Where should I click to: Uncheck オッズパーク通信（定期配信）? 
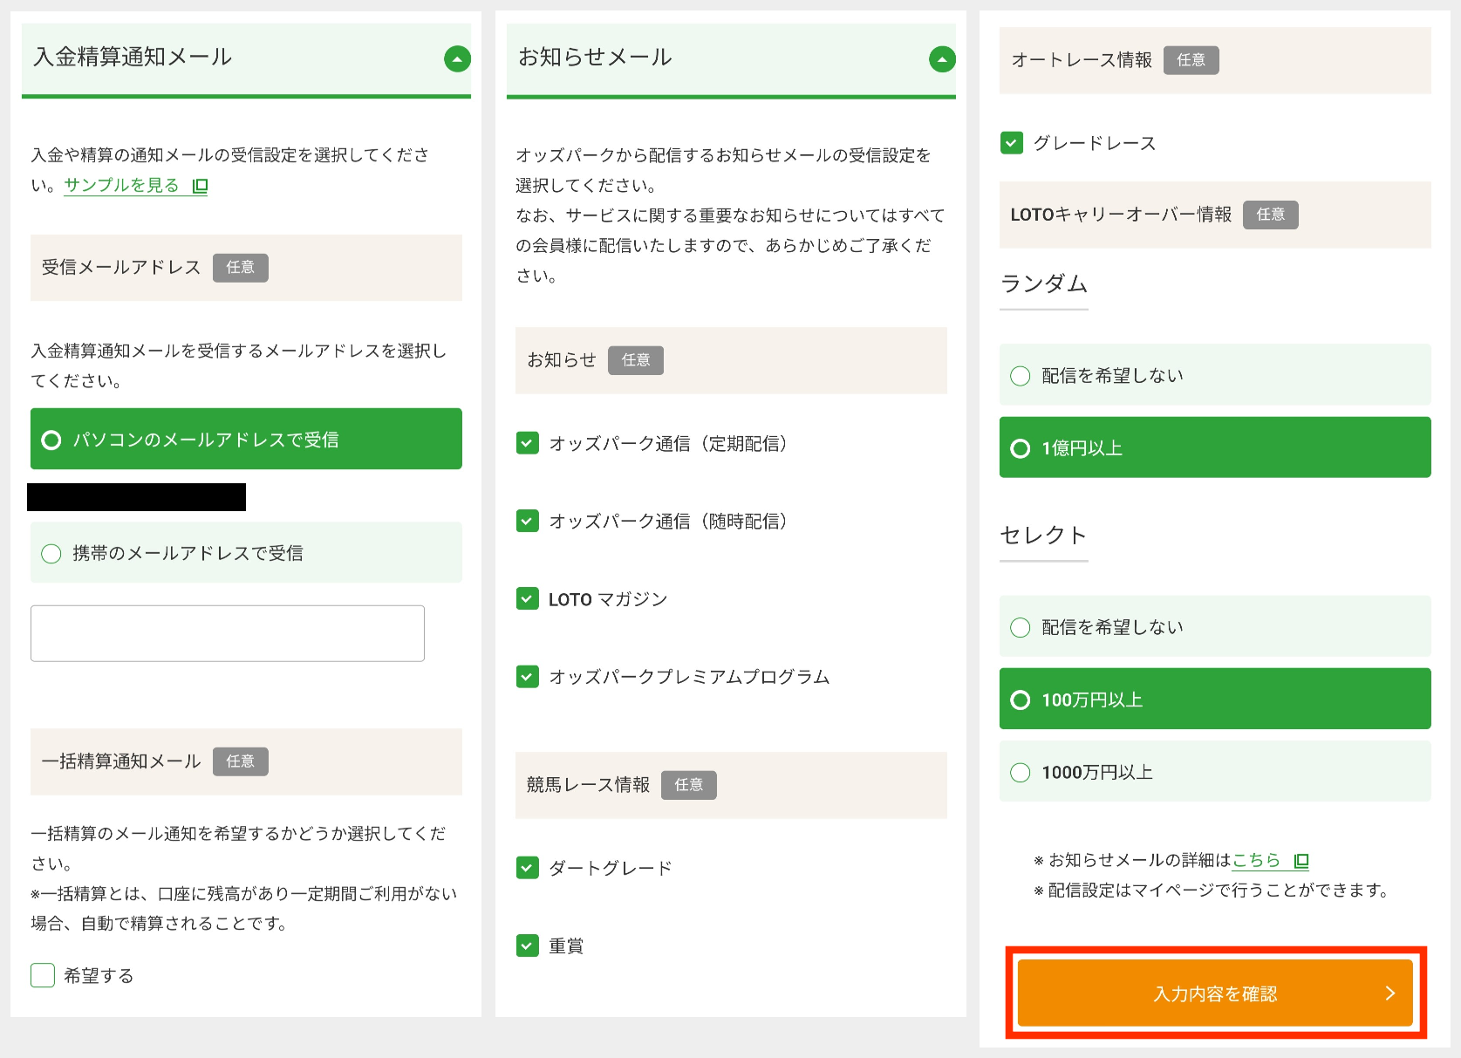527,443
